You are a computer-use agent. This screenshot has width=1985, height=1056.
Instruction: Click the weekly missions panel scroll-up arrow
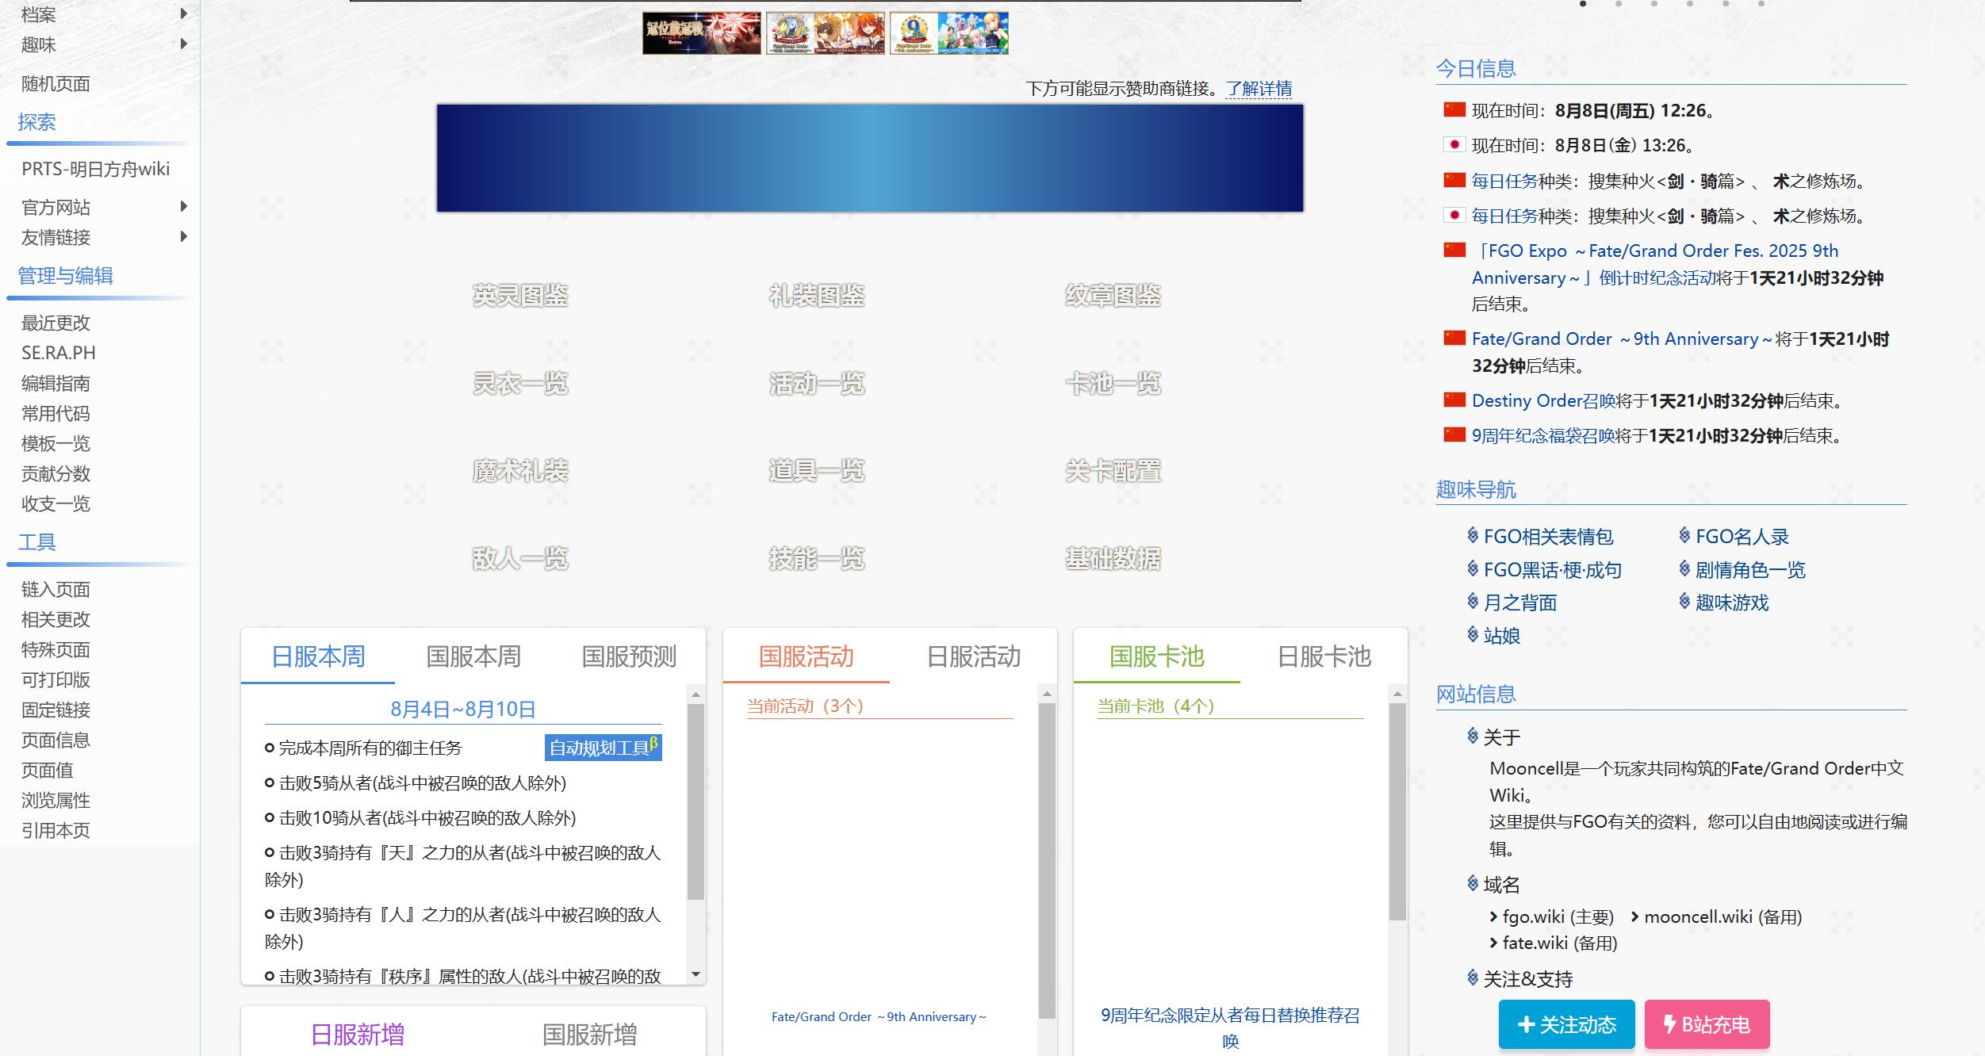coord(696,694)
